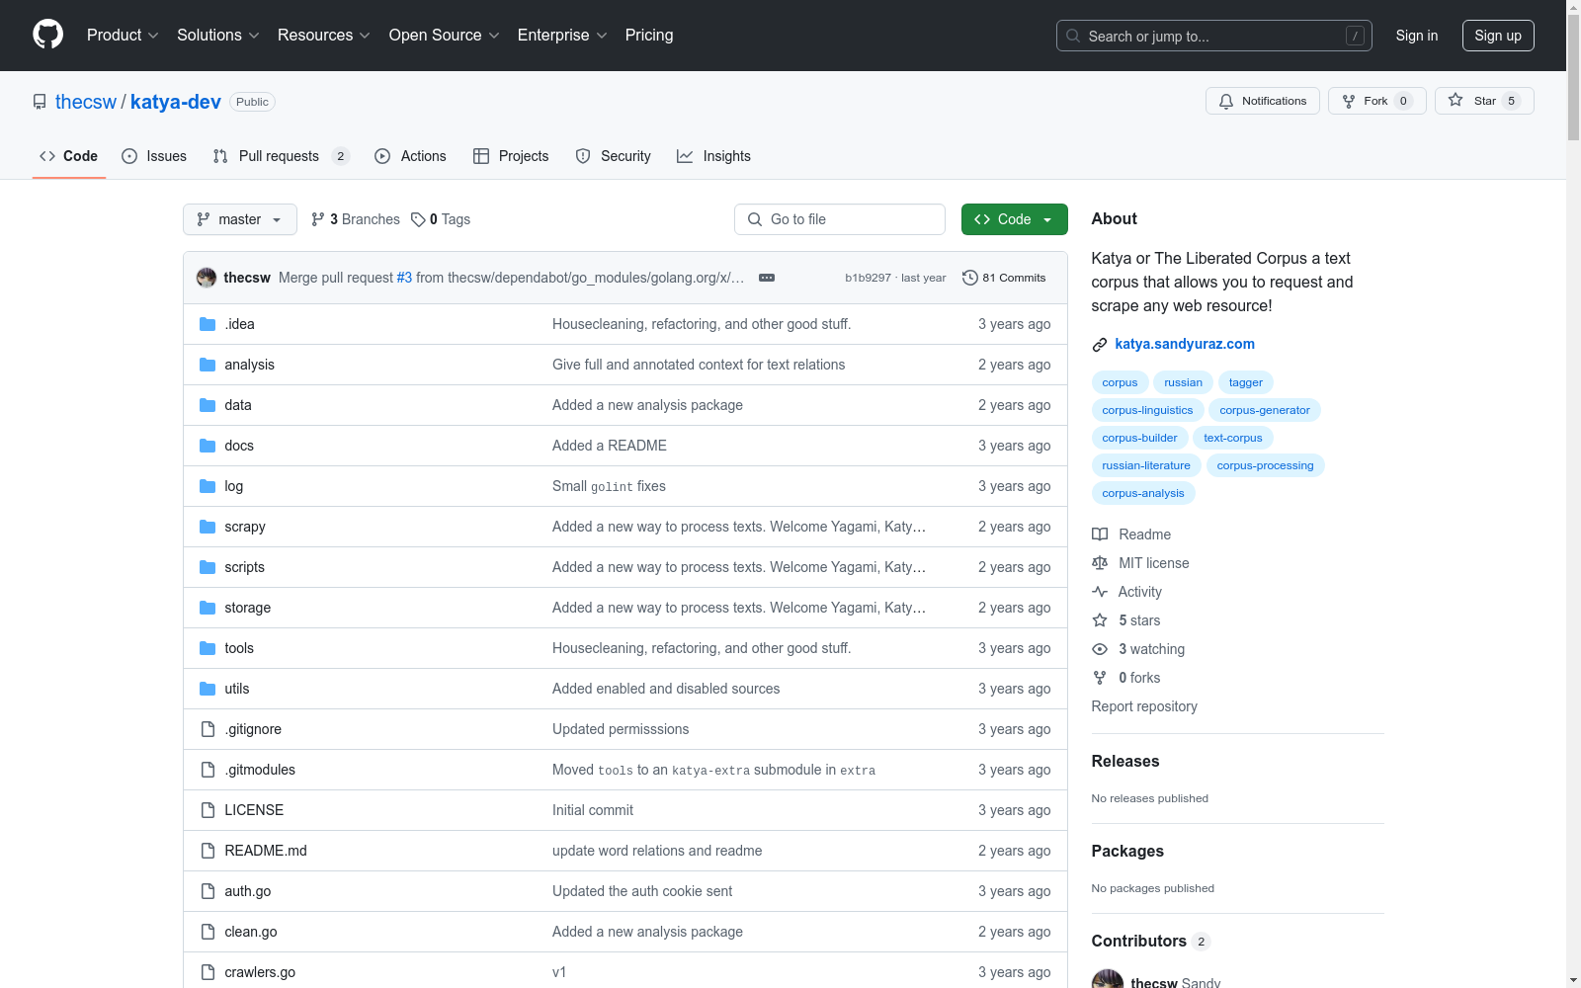Click the folder icon for utils
1581x988 pixels.
point(208,689)
